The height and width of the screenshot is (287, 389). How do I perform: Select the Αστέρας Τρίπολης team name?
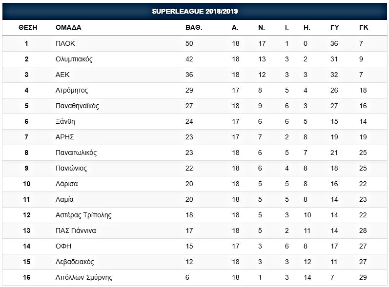[x=83, y=215]
